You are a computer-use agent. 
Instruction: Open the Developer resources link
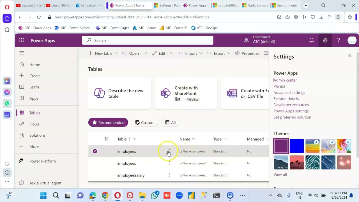[291, 105]
